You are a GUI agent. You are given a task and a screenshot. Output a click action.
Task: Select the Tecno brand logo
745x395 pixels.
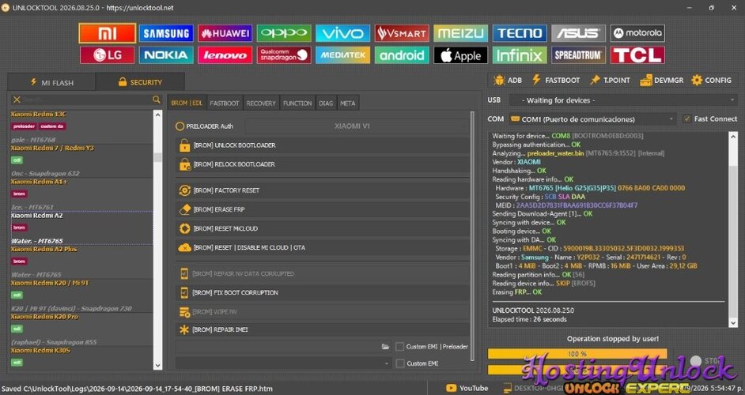tap(520, 33)
